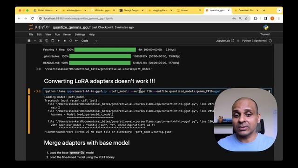Click the .gitattributes download progress bar
298x168 pixels.
coord(100,56)
